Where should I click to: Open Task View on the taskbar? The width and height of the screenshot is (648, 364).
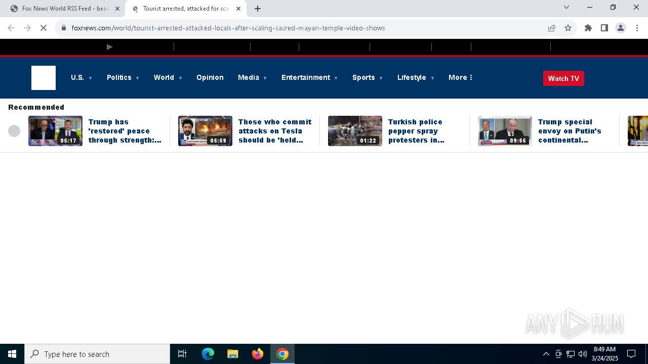(182, 354)
